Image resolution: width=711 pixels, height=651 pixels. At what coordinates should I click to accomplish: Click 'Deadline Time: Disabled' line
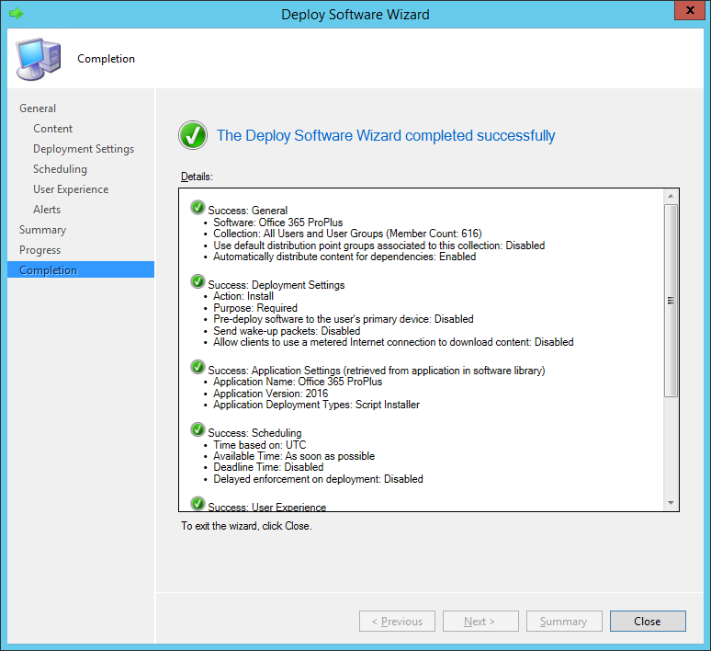click(x=268, y=468)
